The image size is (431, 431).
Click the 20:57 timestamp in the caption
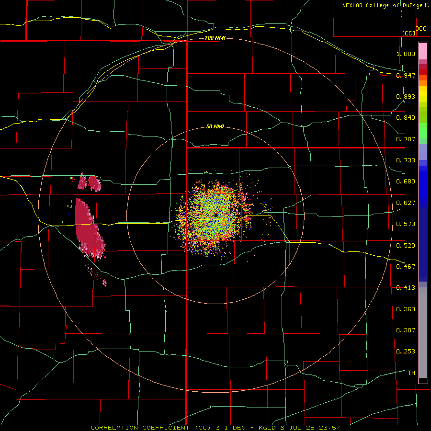click(329, 428)
